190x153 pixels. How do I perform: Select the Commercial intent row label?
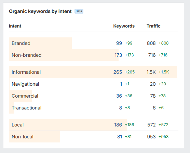pyautogui.click(x=25, y=96)
